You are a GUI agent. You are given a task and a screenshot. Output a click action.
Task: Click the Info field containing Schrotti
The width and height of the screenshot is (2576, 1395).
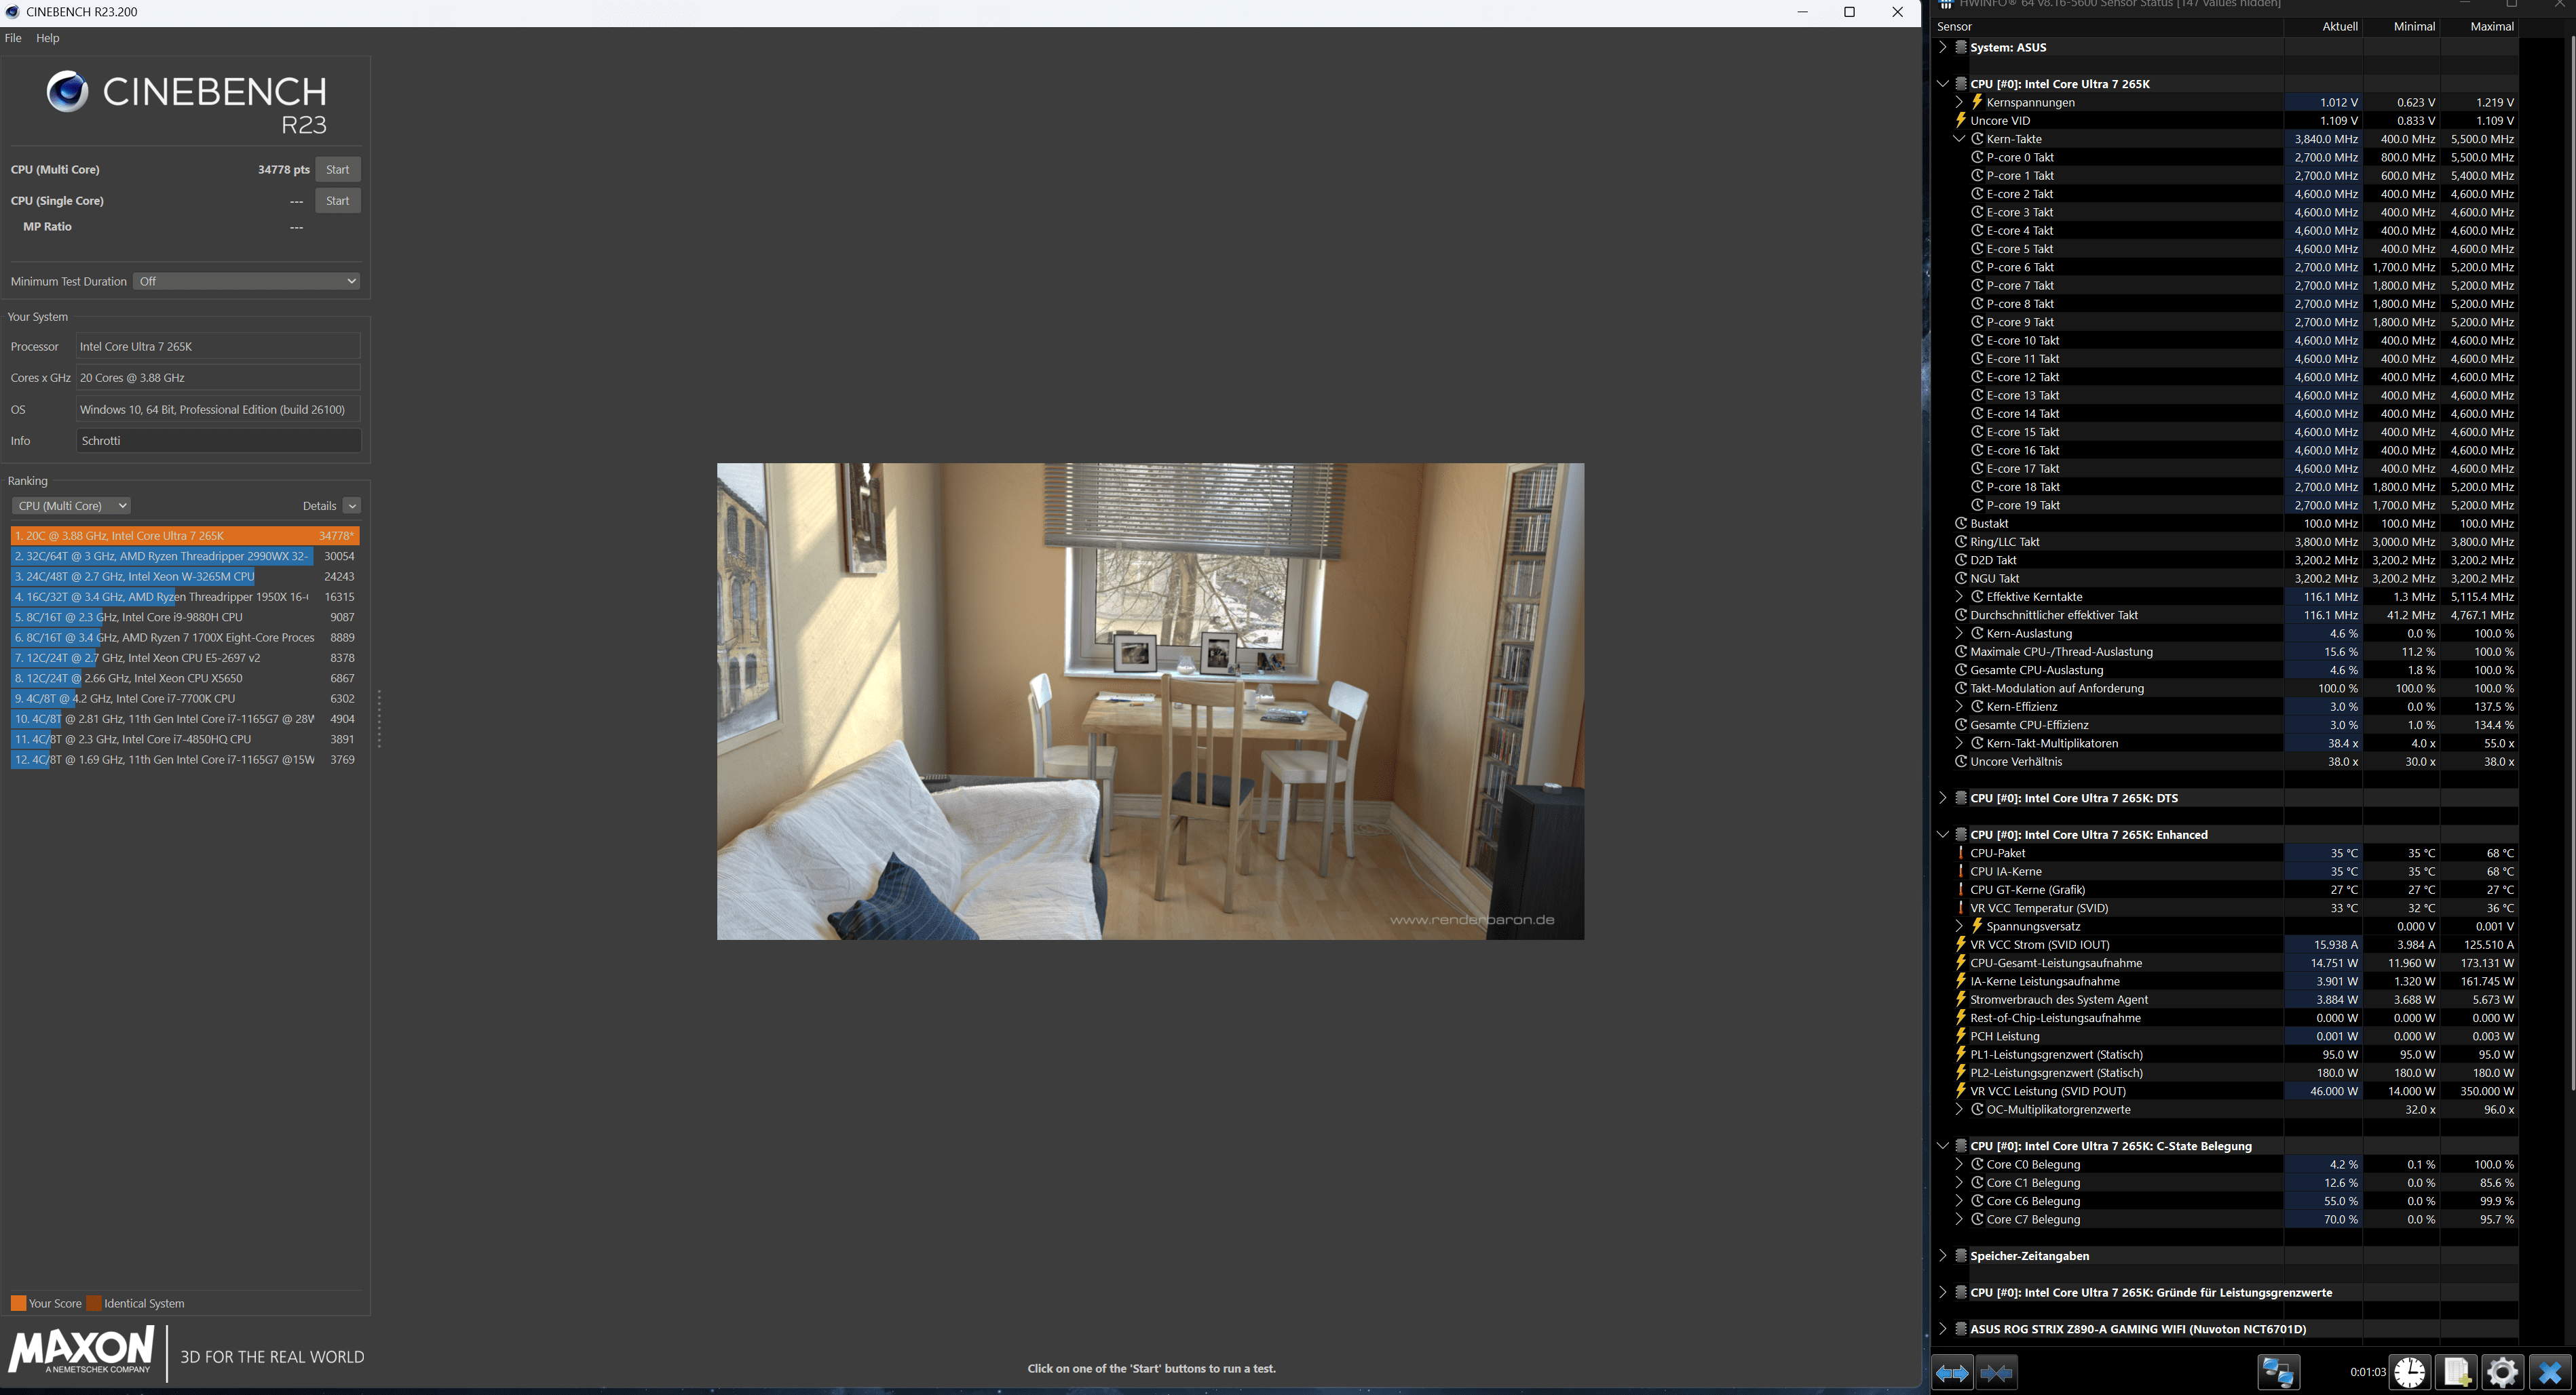point(218,441)
